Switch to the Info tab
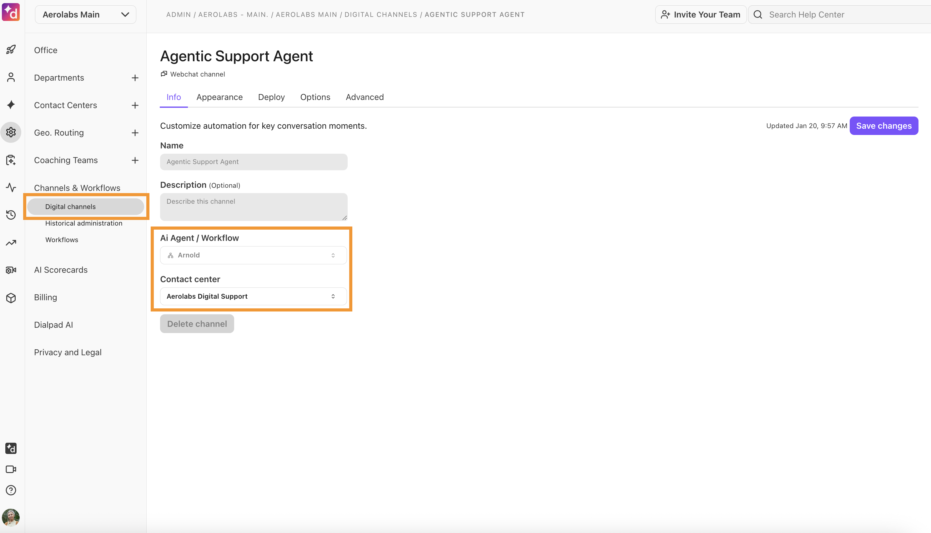 click(x=174, y=97)
